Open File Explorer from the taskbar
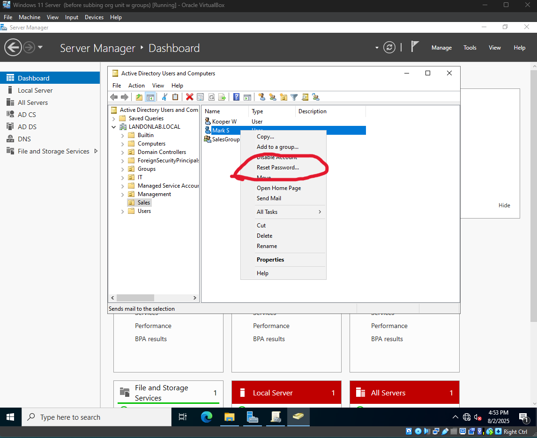 [229, 417]
